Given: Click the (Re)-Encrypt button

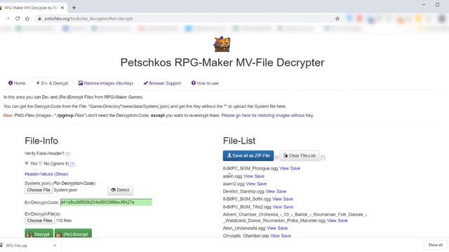Looking at the screenshot, I should 73,234.
